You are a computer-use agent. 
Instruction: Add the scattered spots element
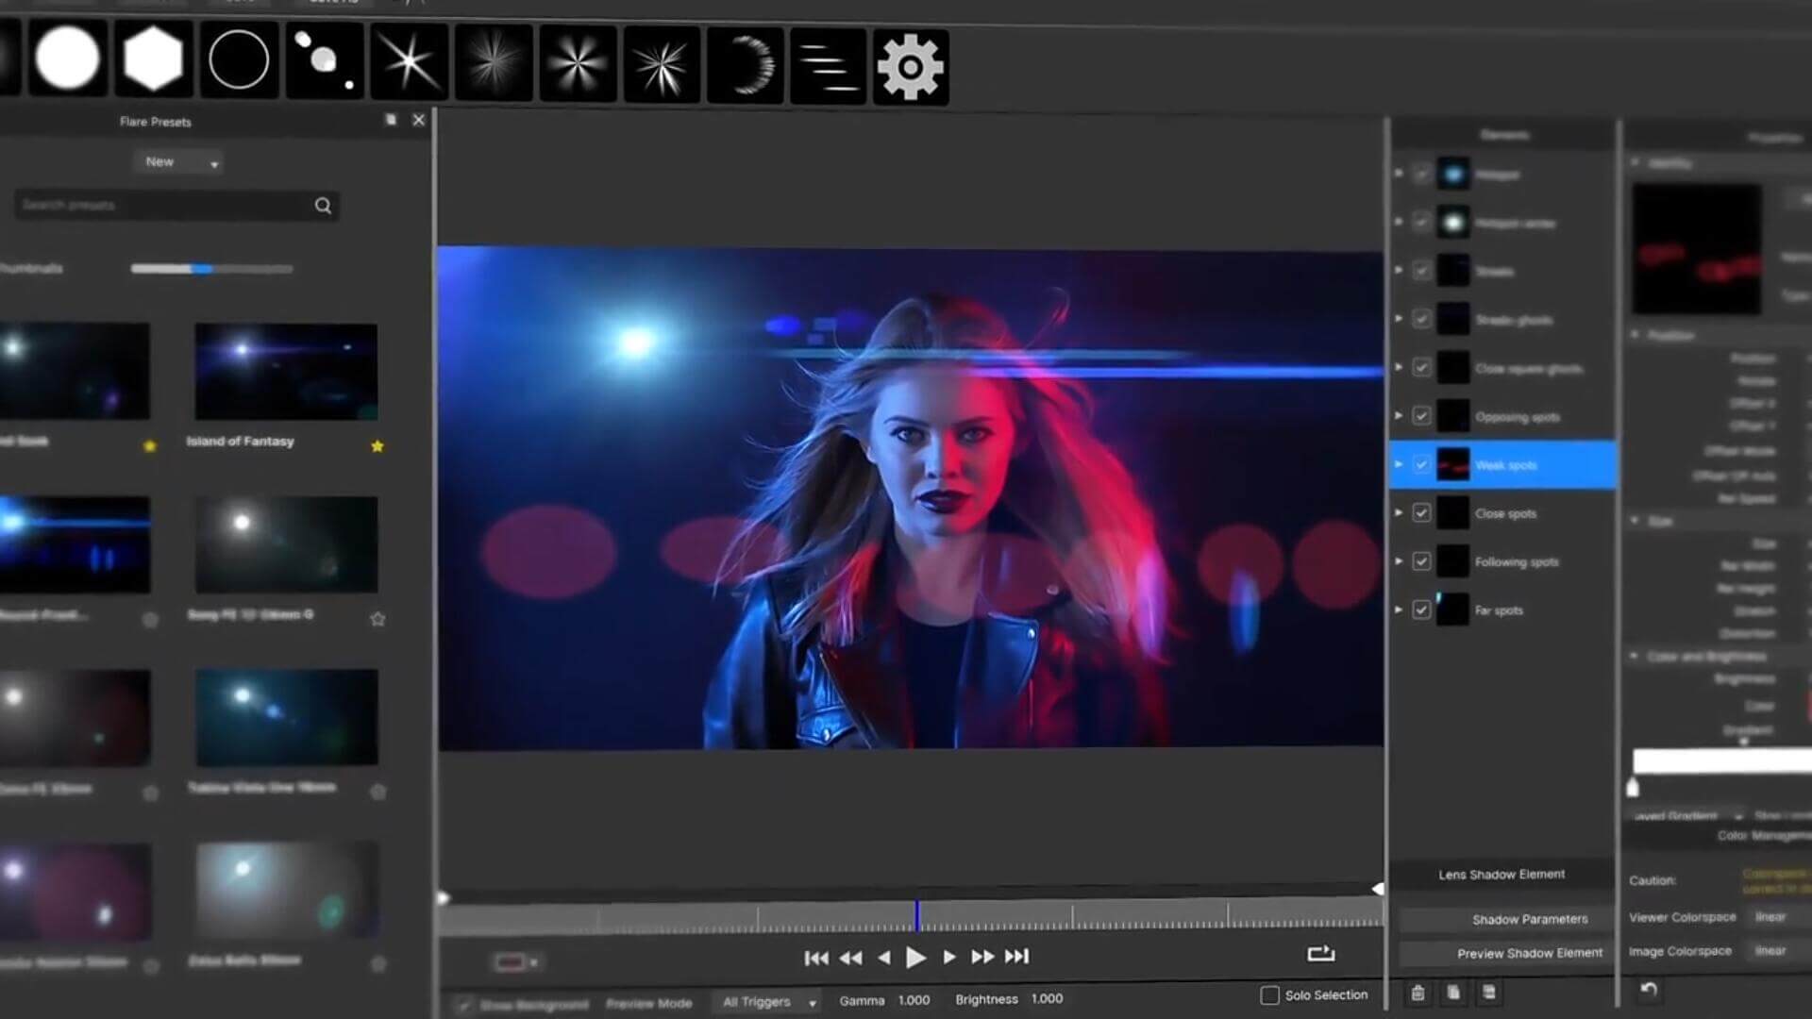324,61
